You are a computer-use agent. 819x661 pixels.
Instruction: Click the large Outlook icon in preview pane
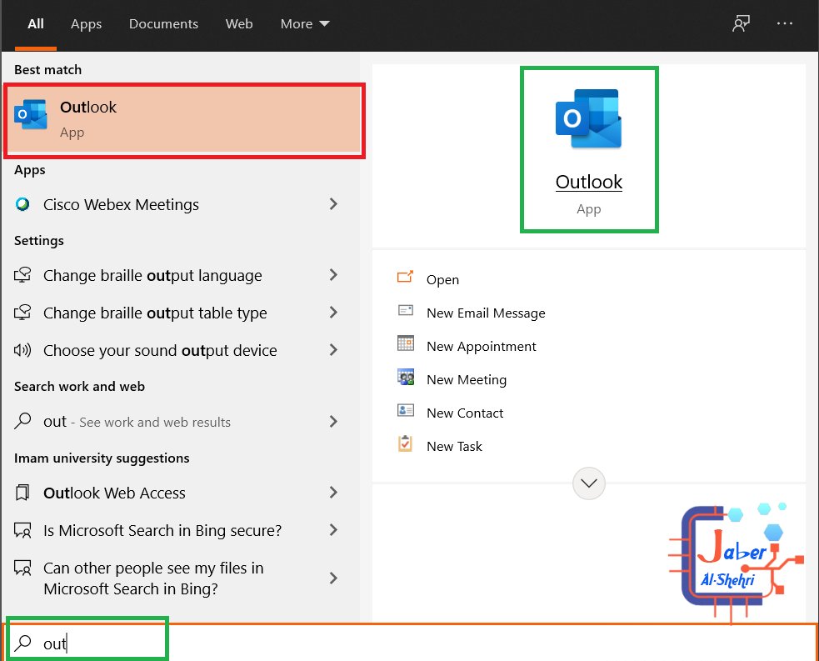(x=589, y=118)
